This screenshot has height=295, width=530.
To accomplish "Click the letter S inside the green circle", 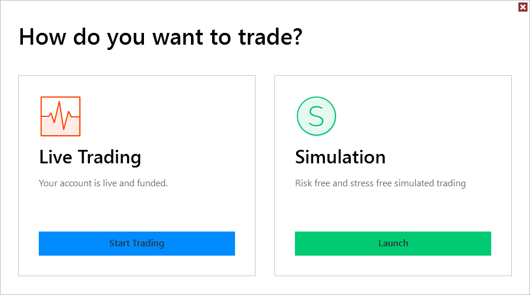I will (316, 116).
